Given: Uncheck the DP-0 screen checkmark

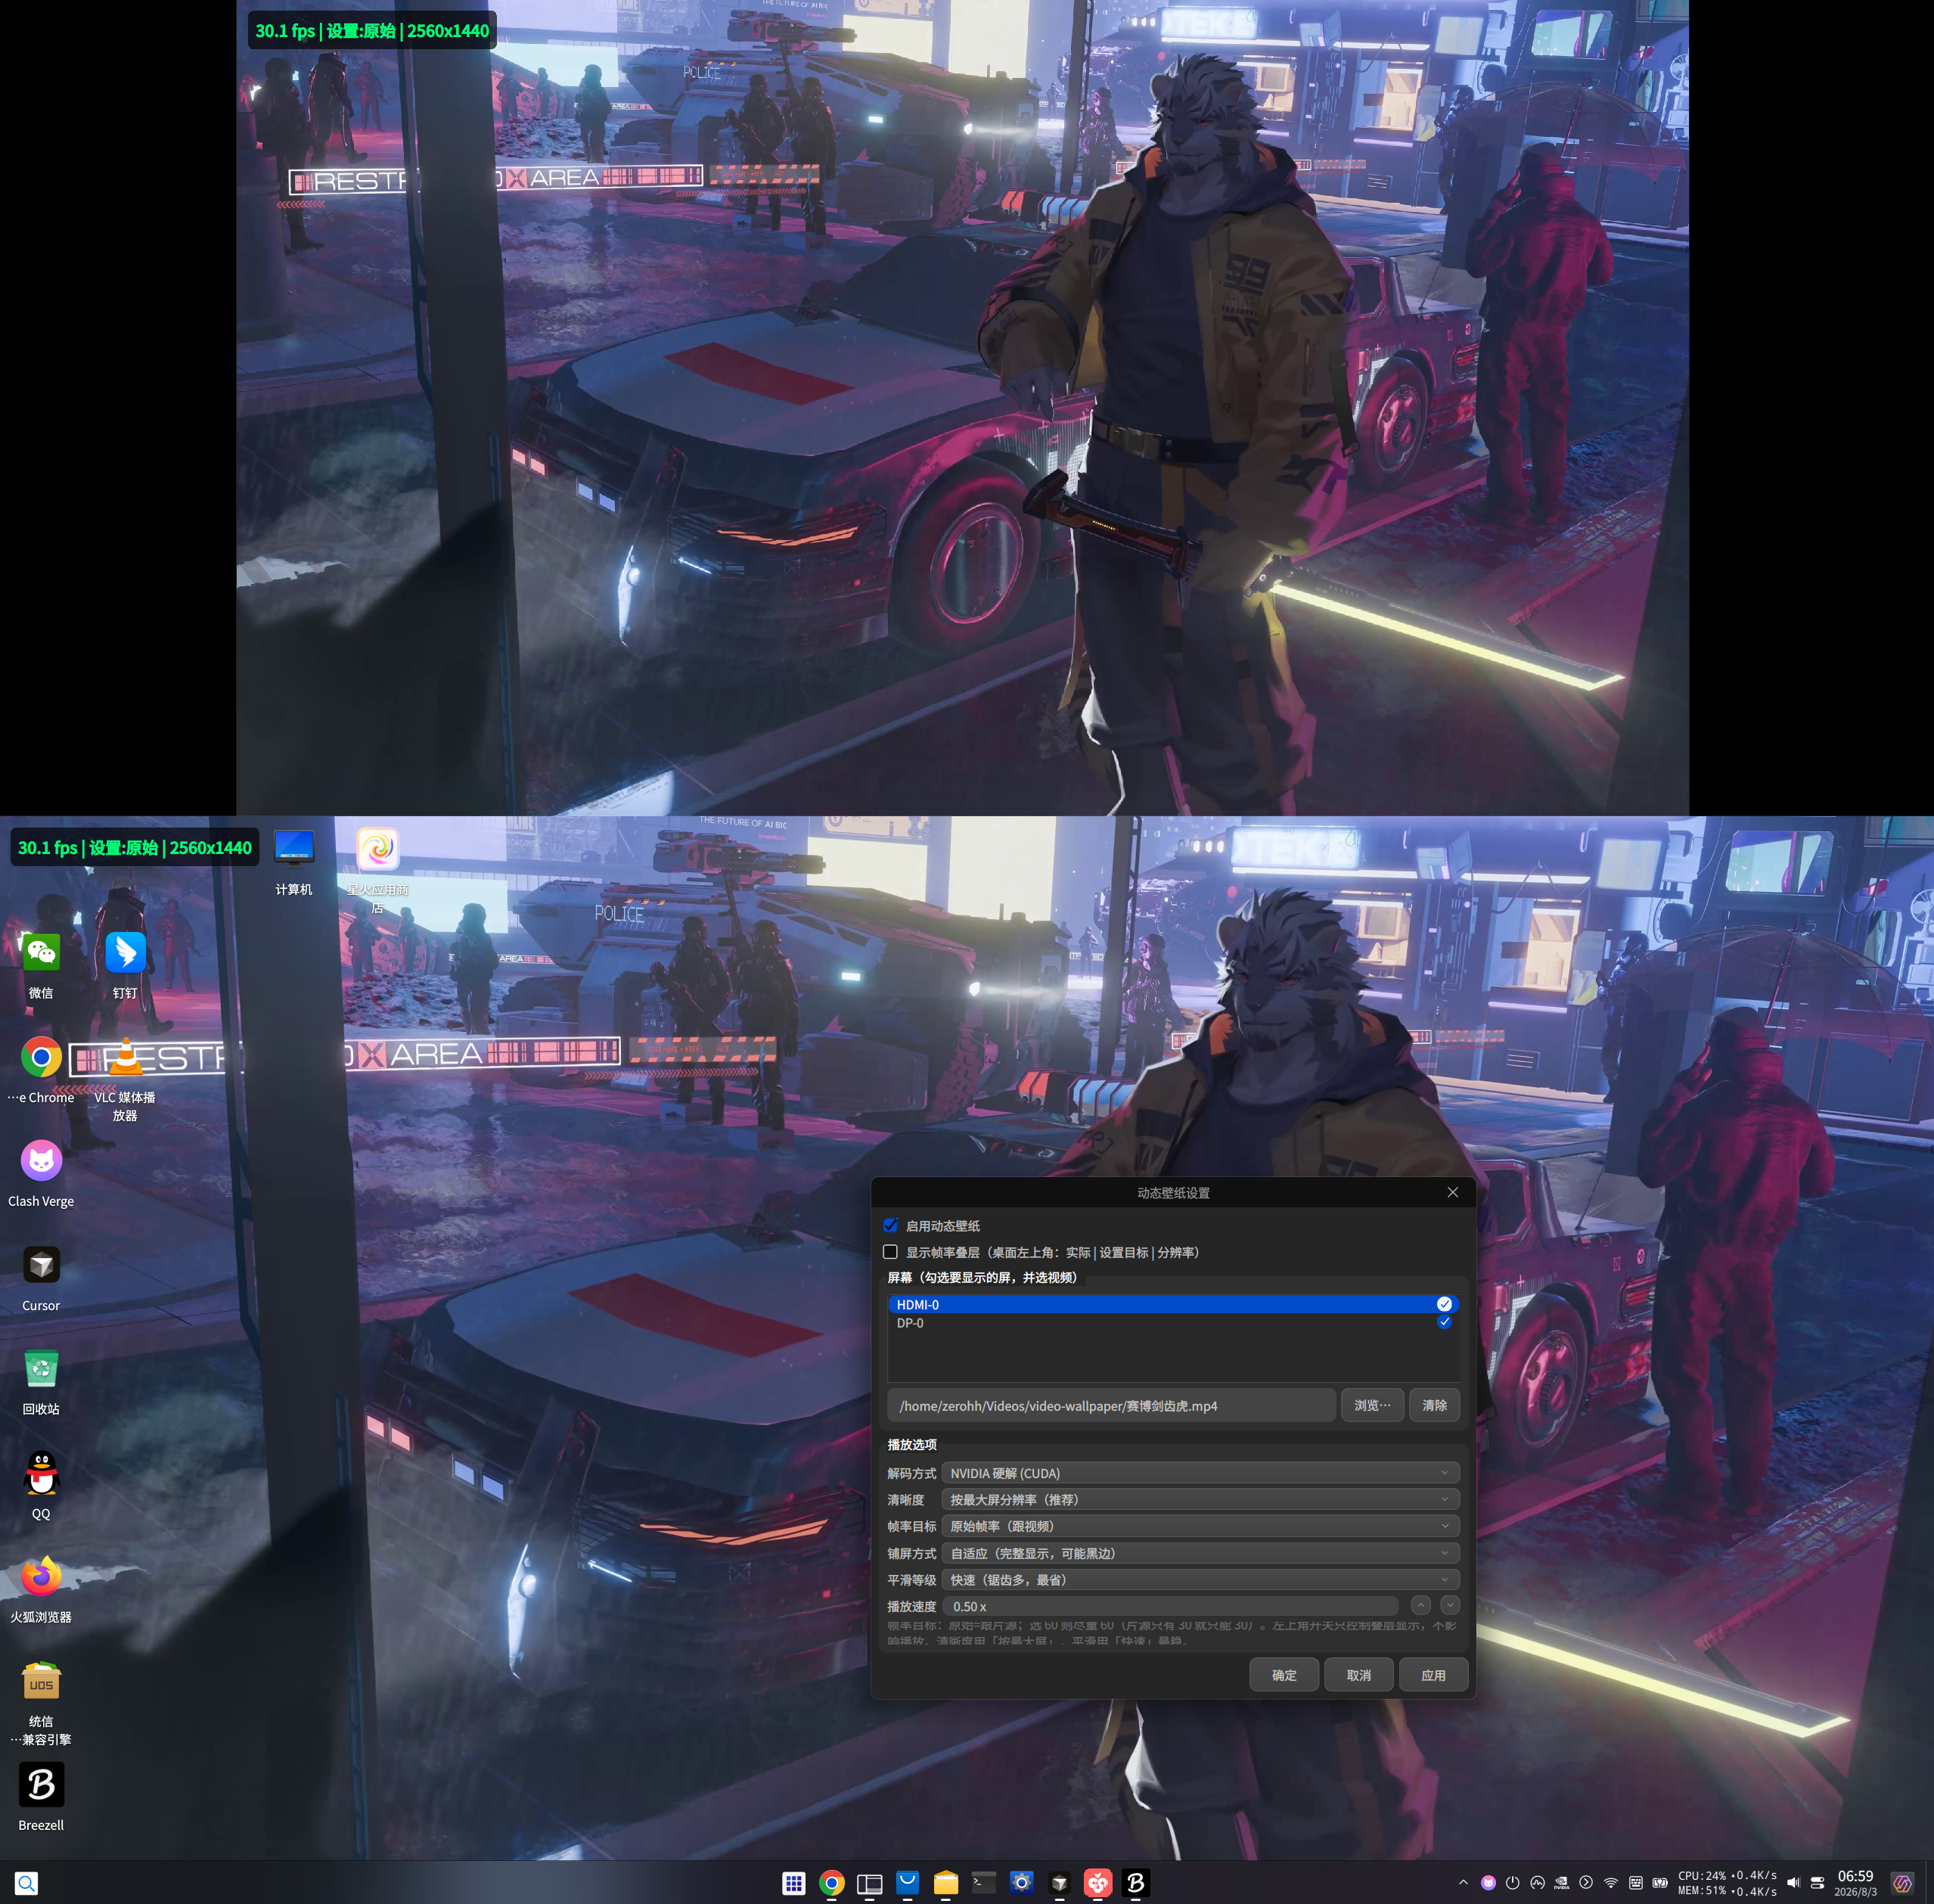Looking at the screenshot, I should [x=1444, y=1322].
